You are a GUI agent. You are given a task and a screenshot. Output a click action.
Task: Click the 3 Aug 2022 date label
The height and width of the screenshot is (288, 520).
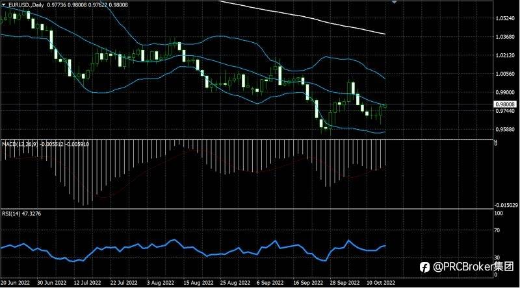tap(161, 283)
